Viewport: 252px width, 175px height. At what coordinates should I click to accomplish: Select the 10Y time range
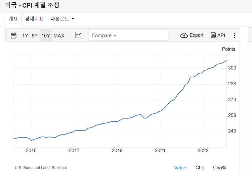46,35
